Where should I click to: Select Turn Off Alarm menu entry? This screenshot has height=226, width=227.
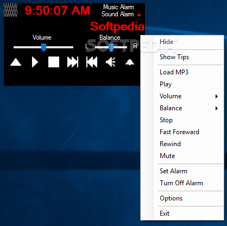pyautogui.click(x=182, y=183)
